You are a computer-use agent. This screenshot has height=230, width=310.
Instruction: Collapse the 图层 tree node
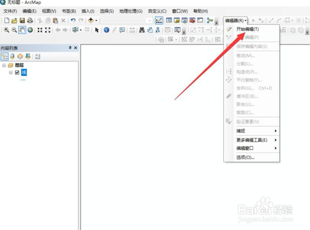click(4, 65)
